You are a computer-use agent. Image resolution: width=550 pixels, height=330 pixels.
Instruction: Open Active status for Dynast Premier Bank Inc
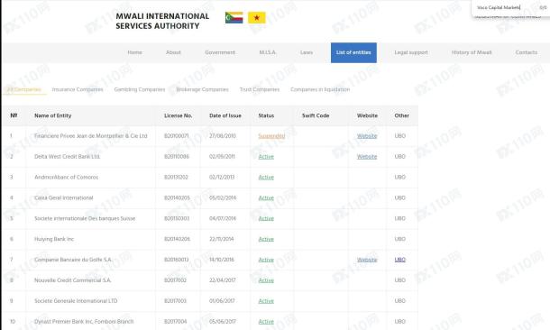point(266,321)
